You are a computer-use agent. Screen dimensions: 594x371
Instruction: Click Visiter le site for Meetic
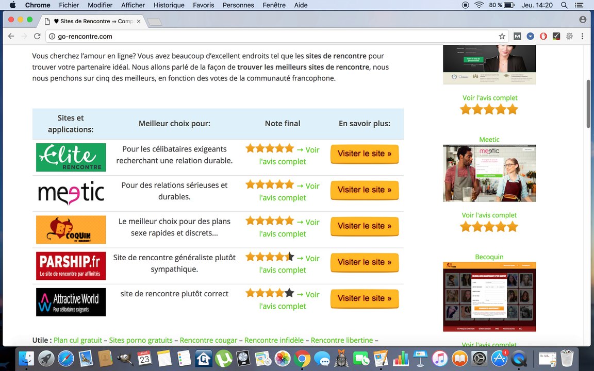coord(365,190)
